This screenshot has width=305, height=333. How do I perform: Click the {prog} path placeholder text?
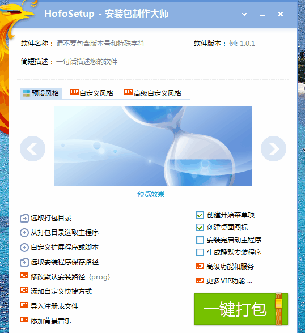99,277
